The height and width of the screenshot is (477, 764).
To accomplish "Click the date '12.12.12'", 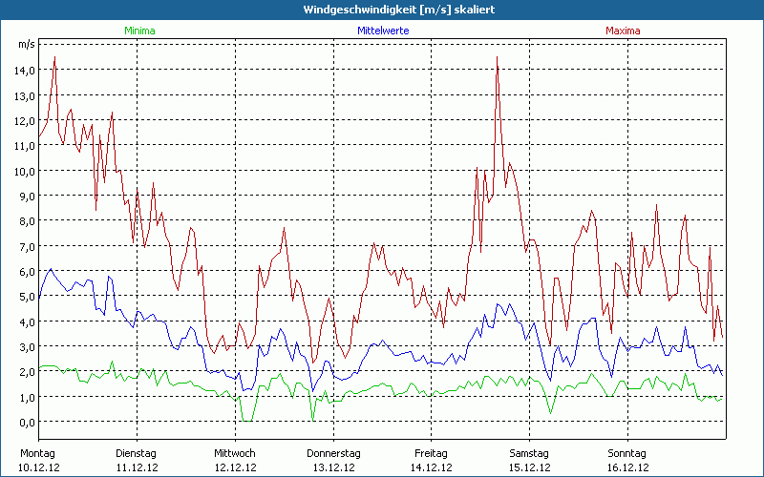I will point(235,467).
